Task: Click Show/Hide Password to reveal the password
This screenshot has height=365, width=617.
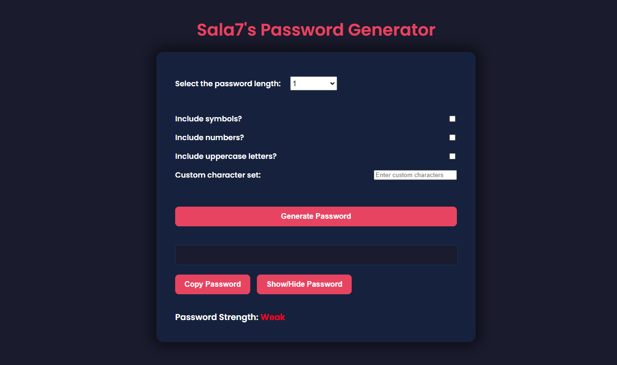Action: coord(304,284)
